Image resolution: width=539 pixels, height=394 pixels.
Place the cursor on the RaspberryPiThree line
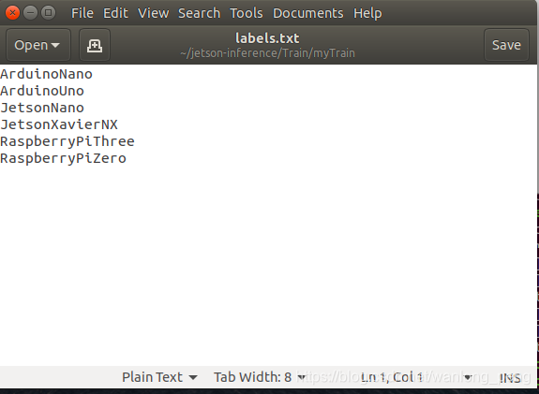pyautogui.click(x=67, y=141)
